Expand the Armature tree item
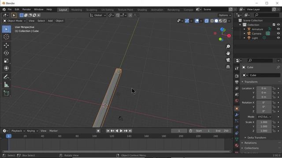This screenshot has width=282, height=158. point(245,29)
